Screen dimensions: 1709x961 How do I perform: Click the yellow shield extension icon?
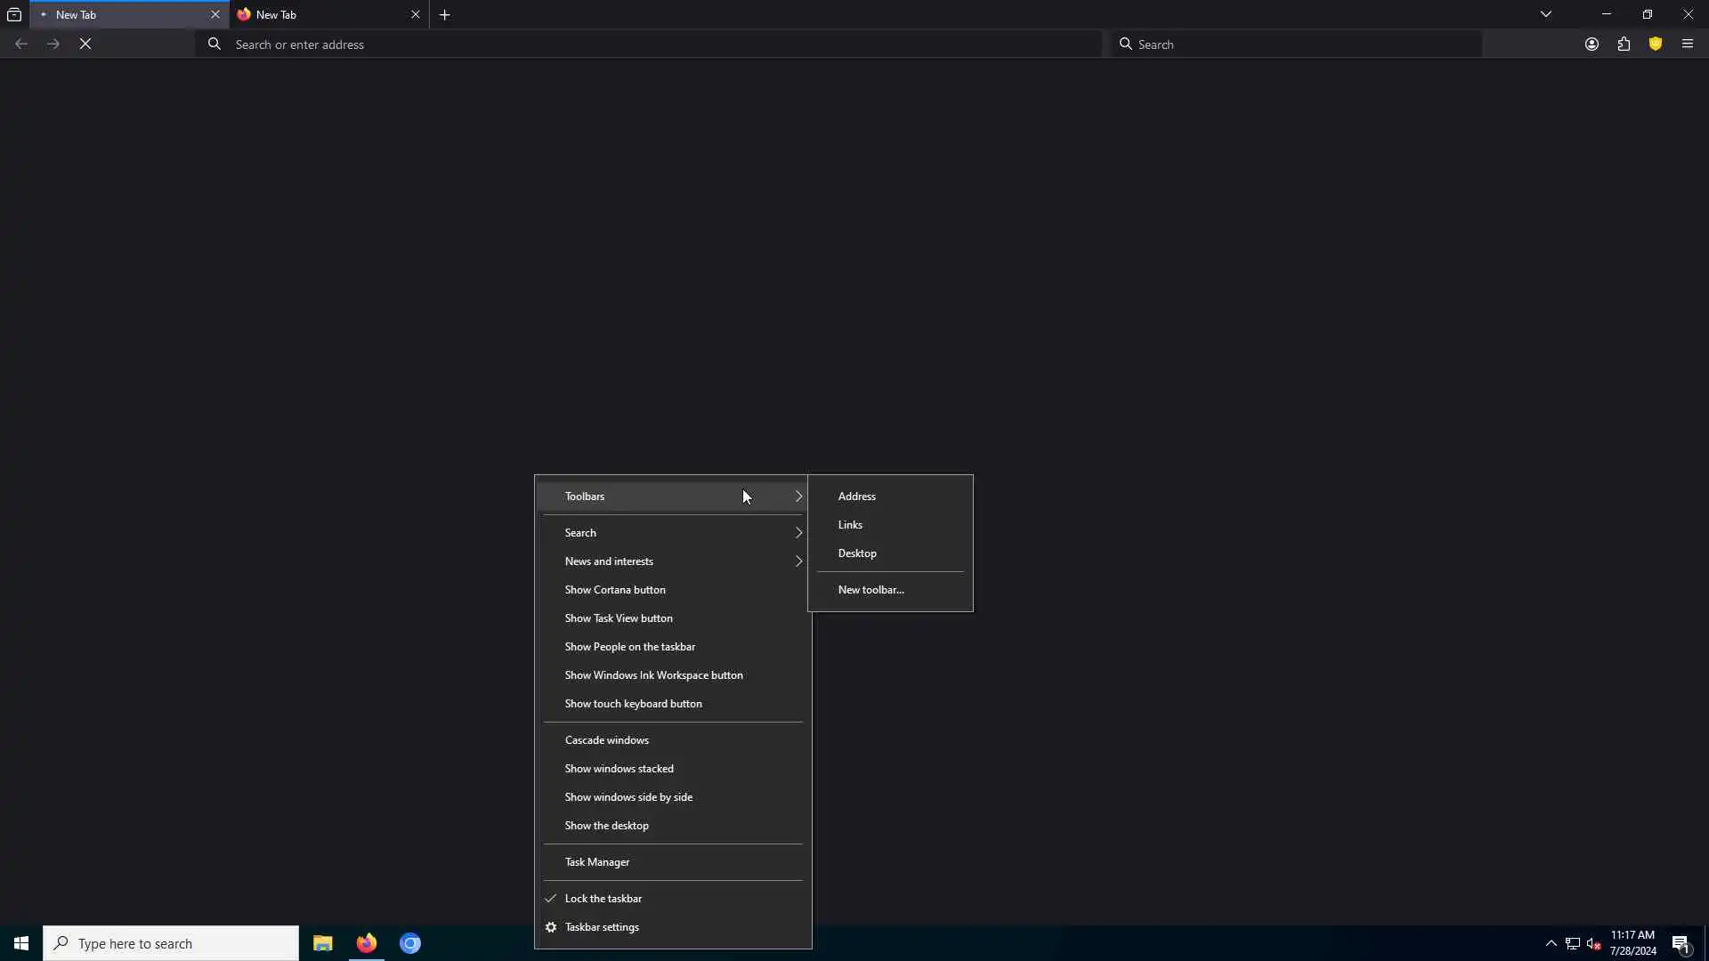(x=1656, y=44)
